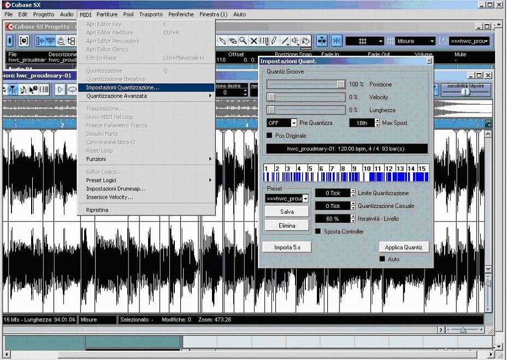Enable Autoscroll button in the toolbar
This screenshot has height=360, width=507.
point(322,41)
